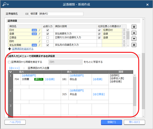Screen dimensions: 153x129
Task: Click the move-to-bottom arrow button
Action: 134,45
